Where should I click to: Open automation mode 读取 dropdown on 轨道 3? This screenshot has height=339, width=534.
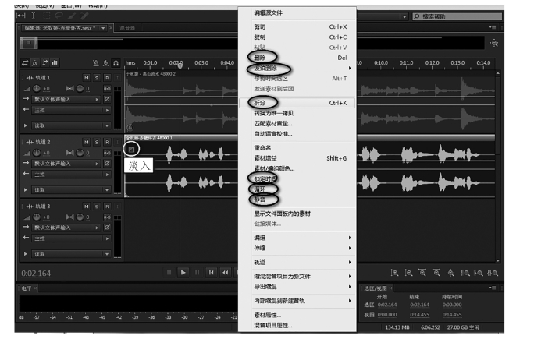(72, 254)
